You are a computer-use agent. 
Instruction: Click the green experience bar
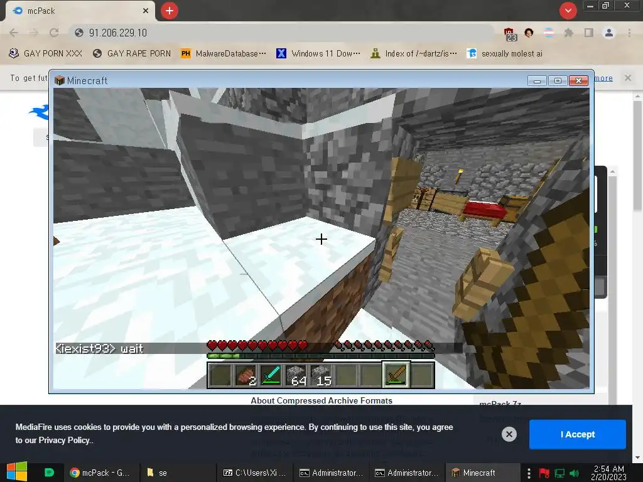(321, 356)
